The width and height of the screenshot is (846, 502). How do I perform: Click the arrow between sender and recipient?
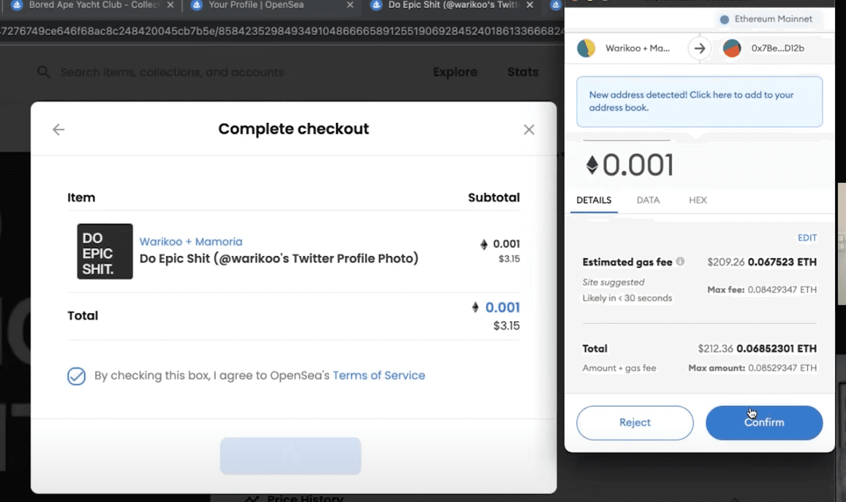(x=700, y=48)
